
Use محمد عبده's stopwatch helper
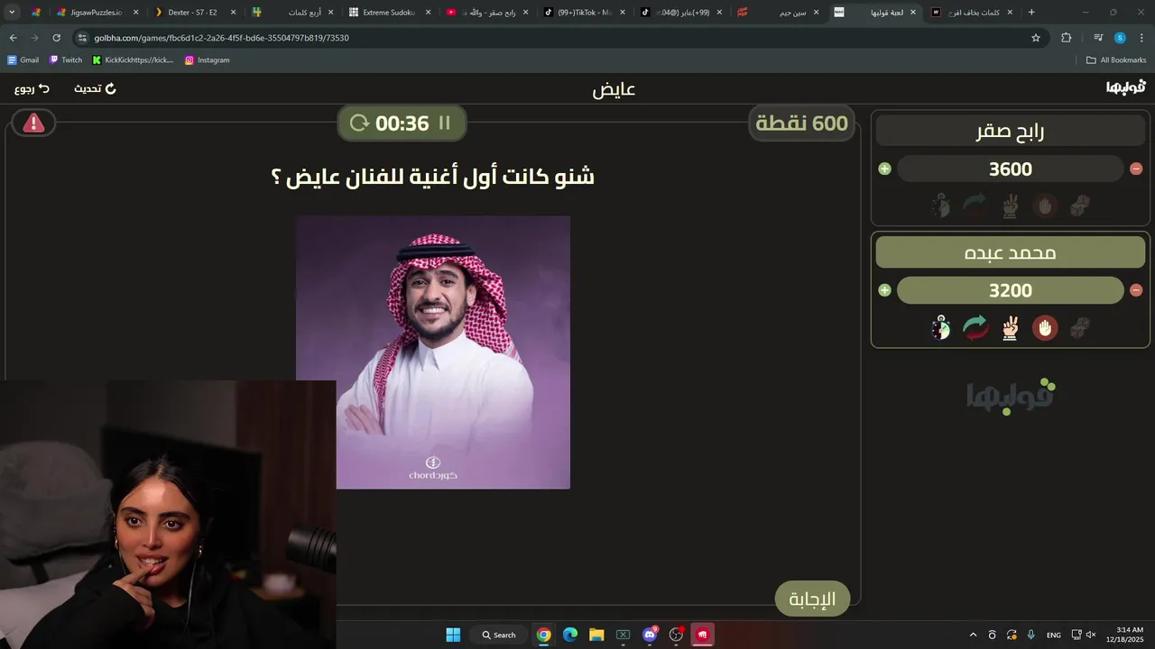point(941,327)
